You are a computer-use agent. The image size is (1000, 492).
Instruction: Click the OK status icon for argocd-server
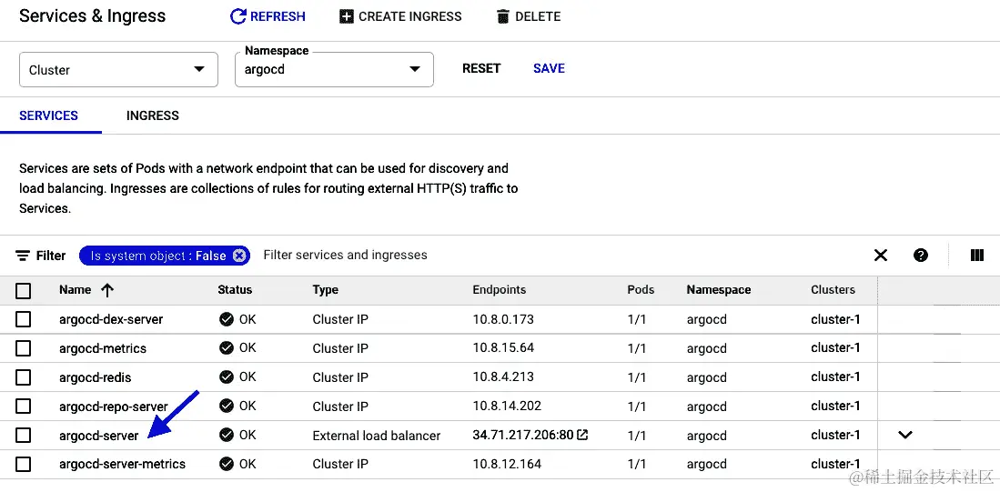(x=227, y=436)
